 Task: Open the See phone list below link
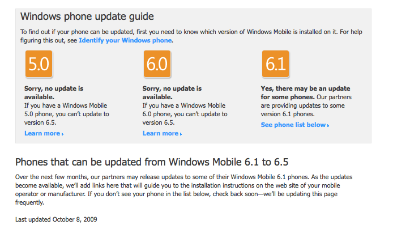pyautogui.click(x=294, y=125)
